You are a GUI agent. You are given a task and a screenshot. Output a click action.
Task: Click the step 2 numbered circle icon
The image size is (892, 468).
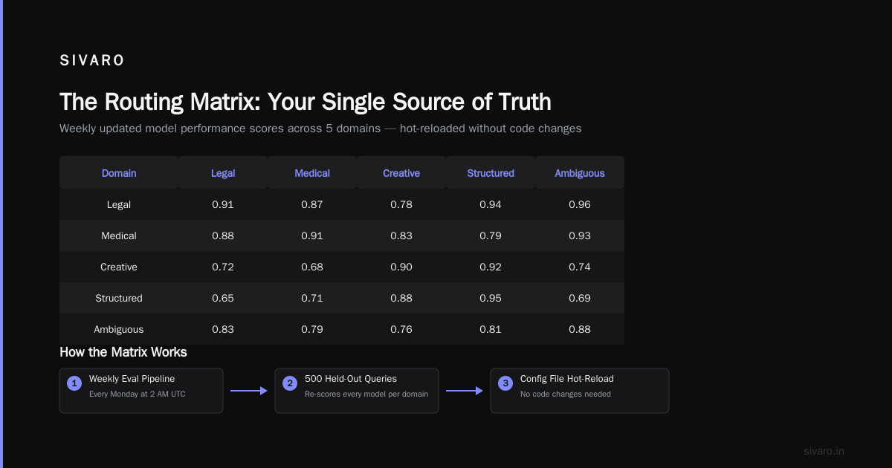[290, 383]
